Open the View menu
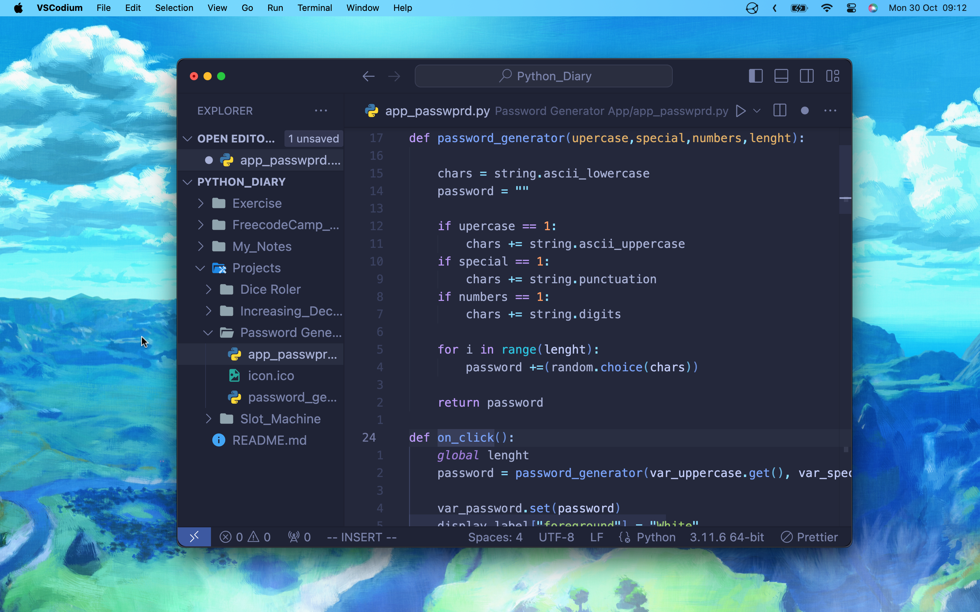 point(217,8)
